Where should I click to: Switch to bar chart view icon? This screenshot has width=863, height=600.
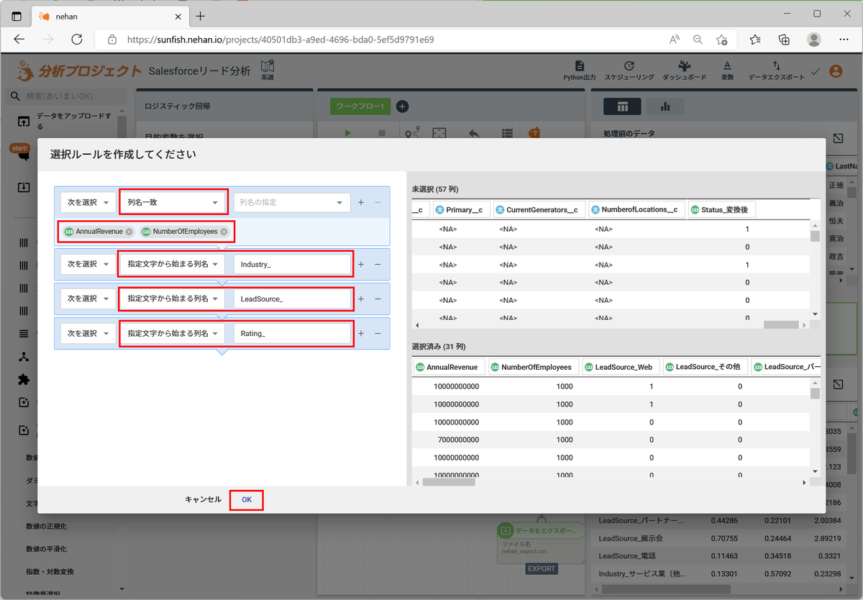point(665,106)
